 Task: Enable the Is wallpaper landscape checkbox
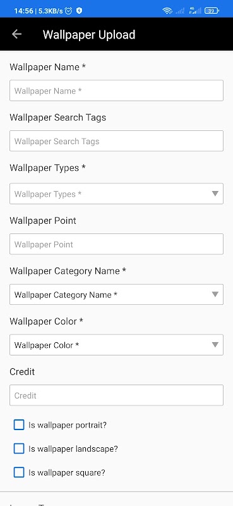pos(19,448)
